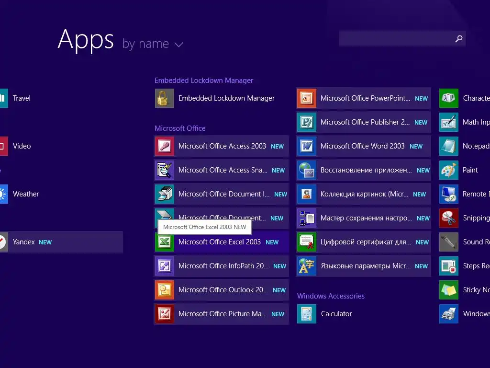Launch the Travel app icon
Viewport: 490px width, 368px height.
point(4,98)
